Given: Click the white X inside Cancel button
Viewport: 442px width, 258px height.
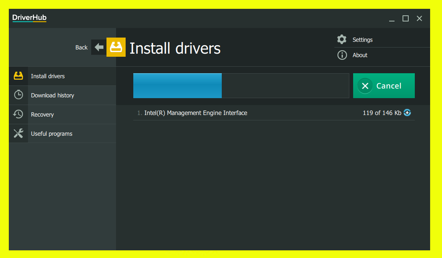Looking at the screenshot, I should pos(365,85).
